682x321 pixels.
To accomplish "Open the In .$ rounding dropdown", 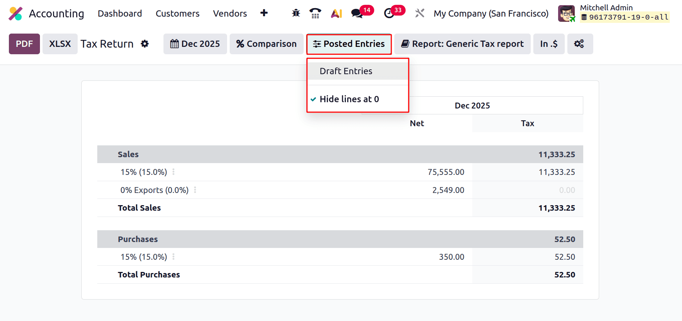I will (x=549, y=44).
